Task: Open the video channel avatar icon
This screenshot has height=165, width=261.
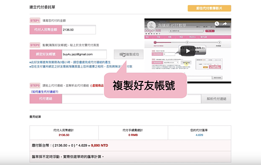Action: 151,25
